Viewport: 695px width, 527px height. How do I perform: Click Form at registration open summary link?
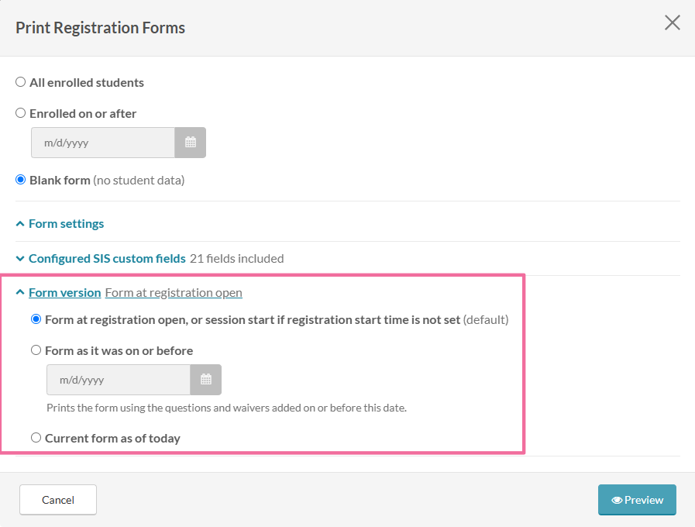(174, 292)
